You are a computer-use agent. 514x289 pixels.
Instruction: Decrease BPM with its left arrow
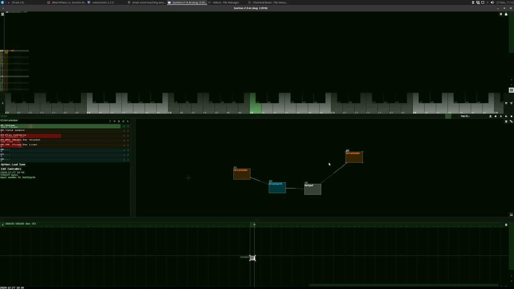124,140
